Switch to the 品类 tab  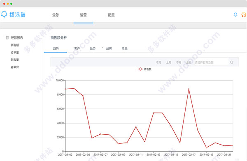93,48
